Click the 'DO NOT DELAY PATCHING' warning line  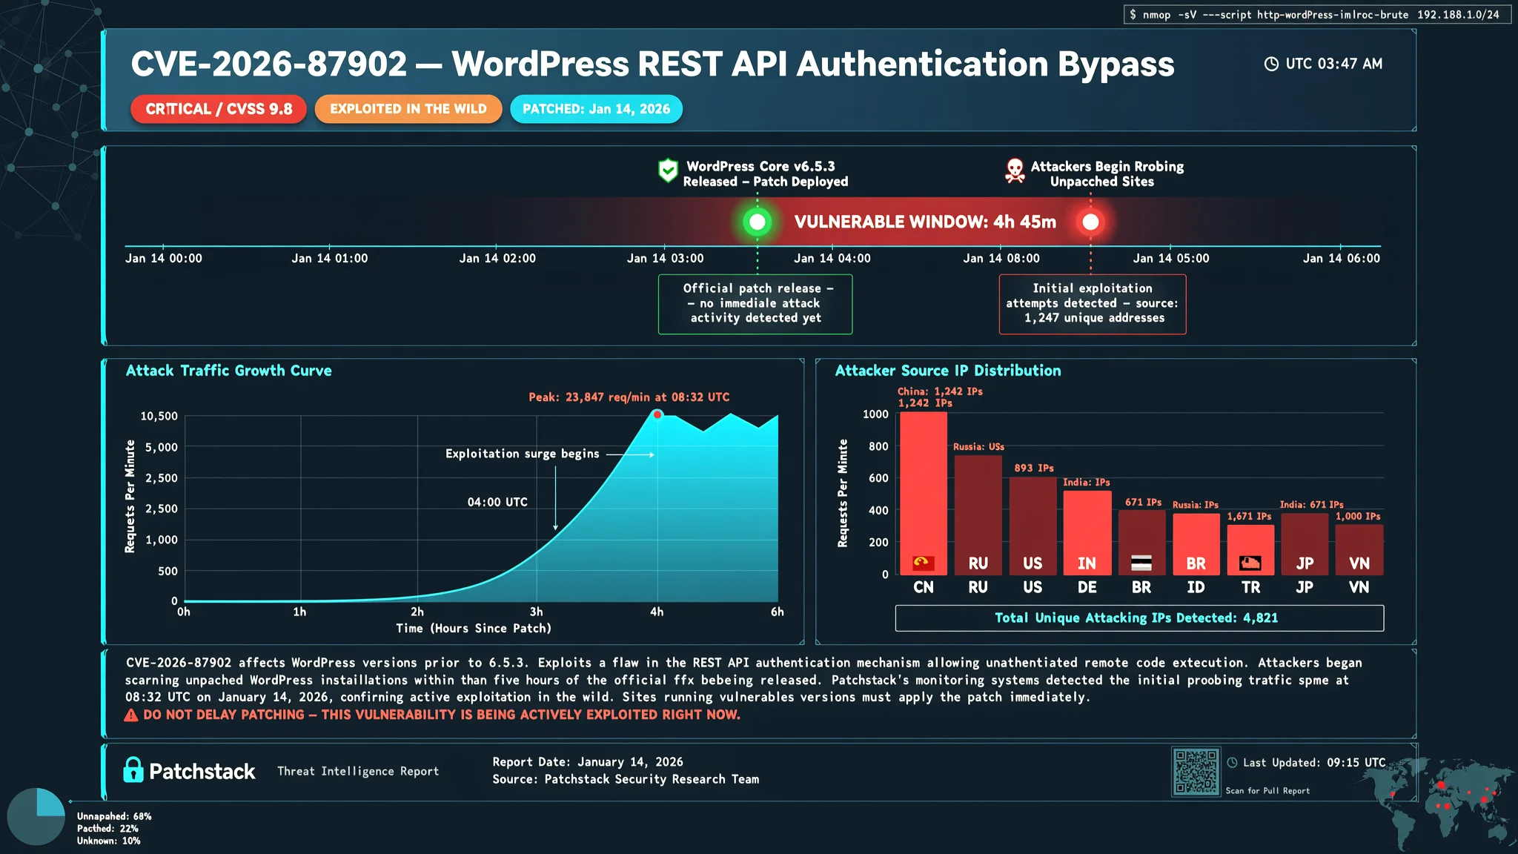pyautogui.click(x=442, y=715)
